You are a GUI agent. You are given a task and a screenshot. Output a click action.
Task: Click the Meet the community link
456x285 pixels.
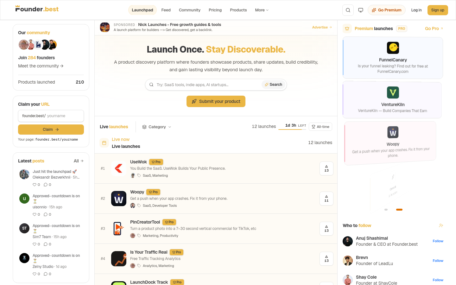coord(41,66)
